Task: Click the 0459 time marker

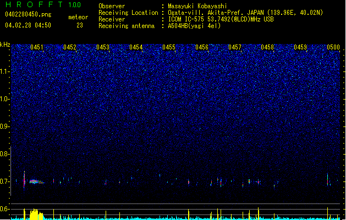Action: click(x=300, y=47)
